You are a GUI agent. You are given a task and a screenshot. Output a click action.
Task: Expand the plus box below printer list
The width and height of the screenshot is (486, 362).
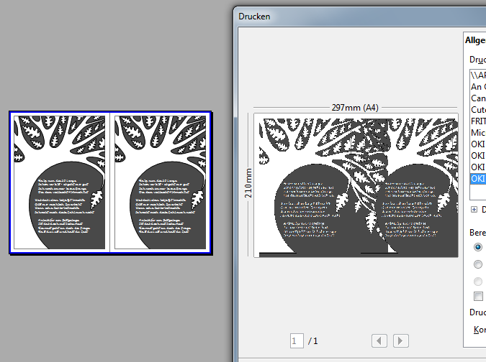474,209
